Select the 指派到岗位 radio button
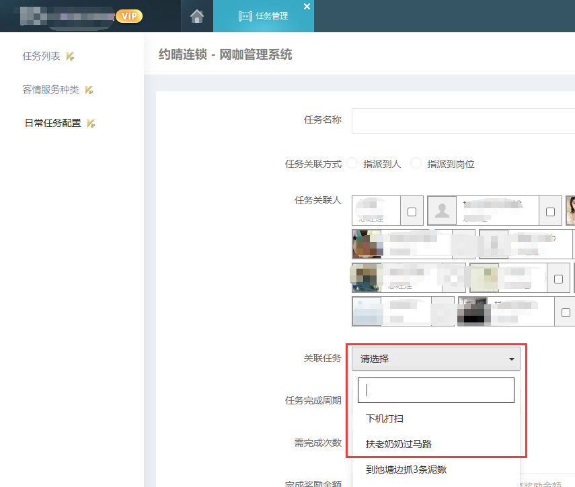Viewport: 575px width, 487px height. coord(416,163)
